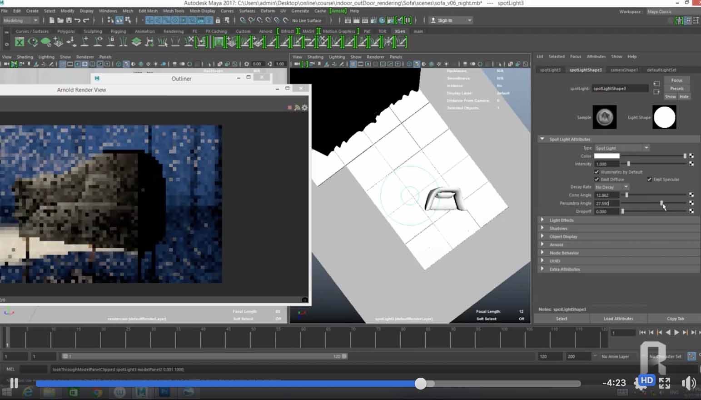Click the green XGen shelf icon
The image size is (701, 400).
point(20,42)
